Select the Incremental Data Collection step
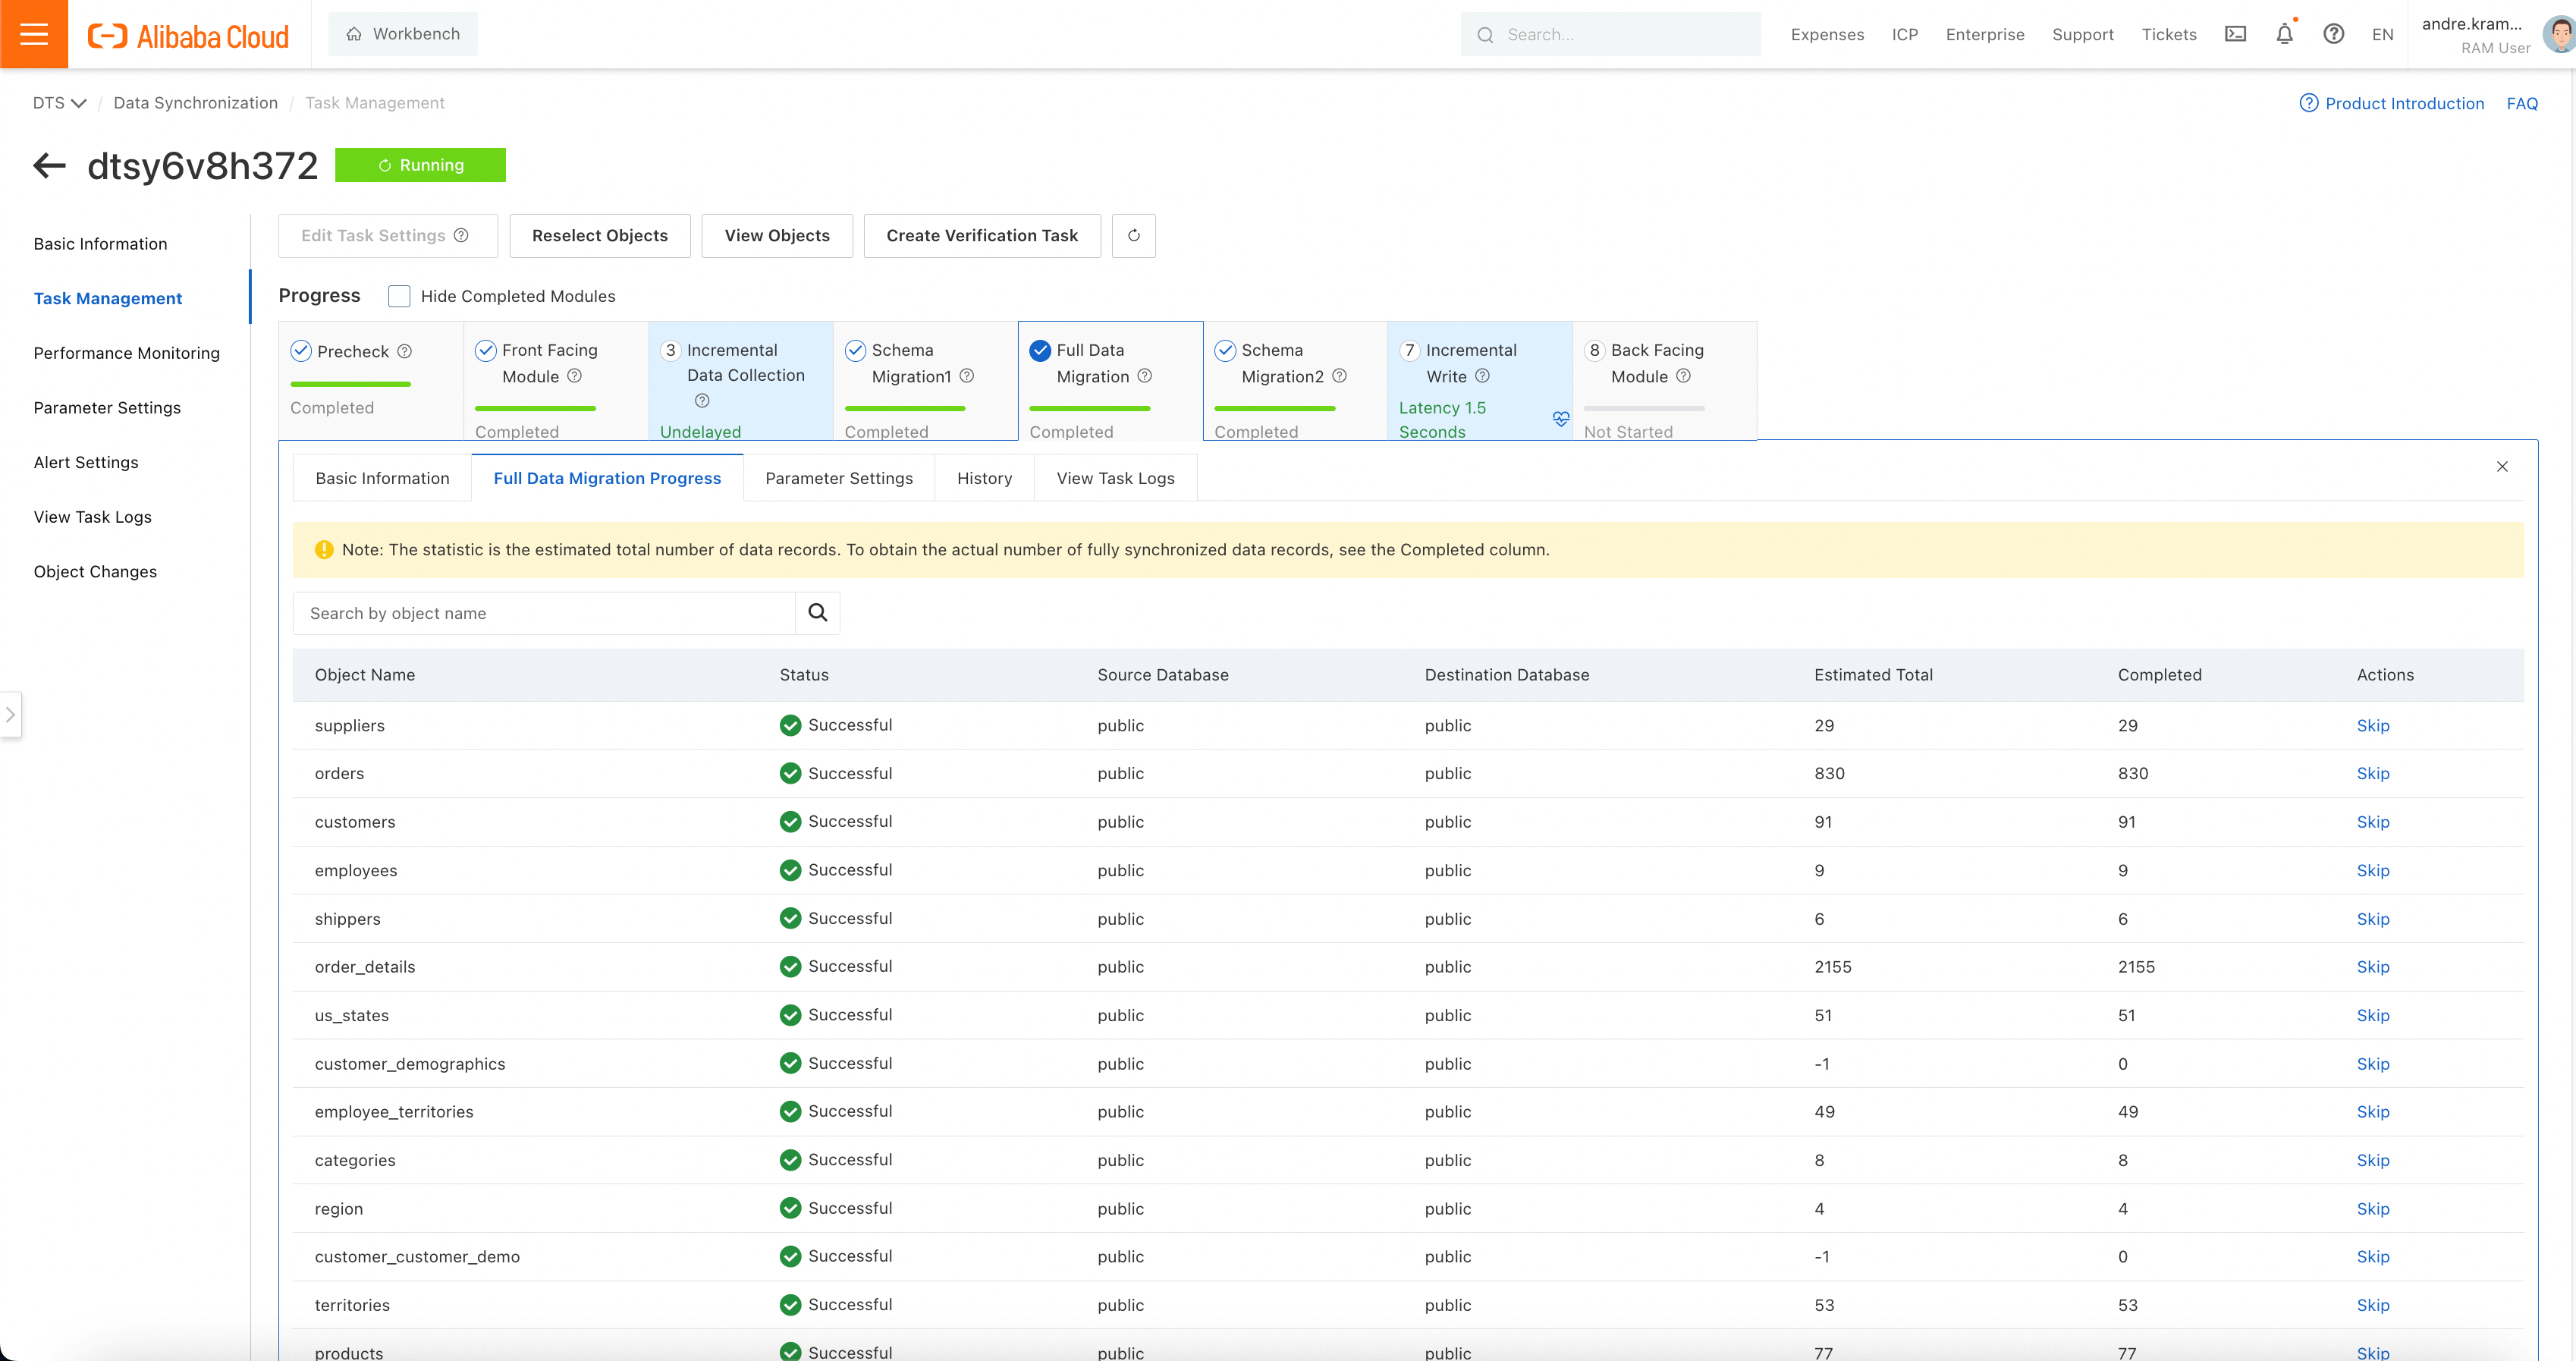The width and height of the screenshot is (2576, 1361). tap(741, 380)
